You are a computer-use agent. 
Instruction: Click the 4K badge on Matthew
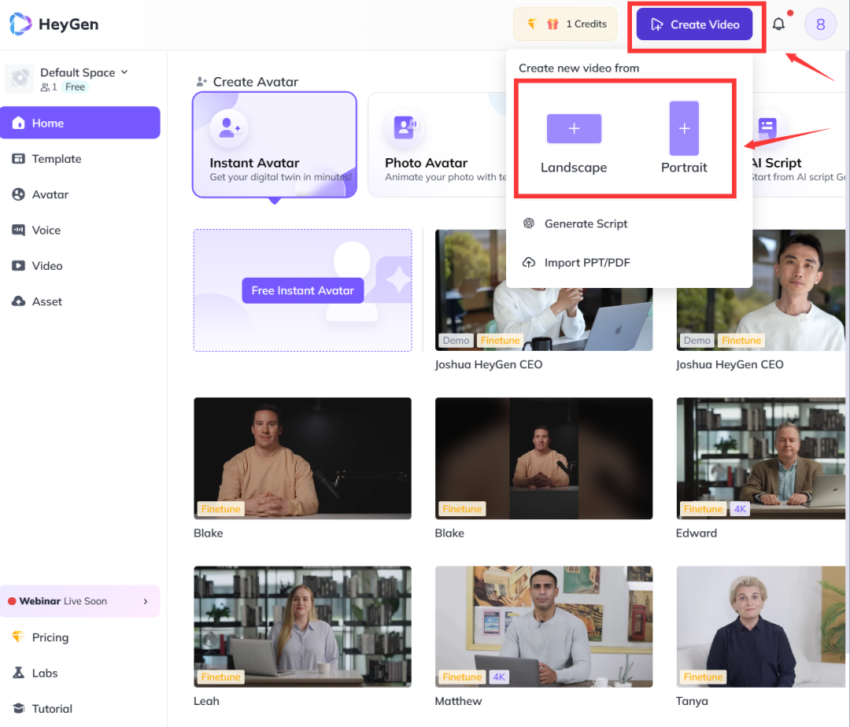click(x=499, y=677)
